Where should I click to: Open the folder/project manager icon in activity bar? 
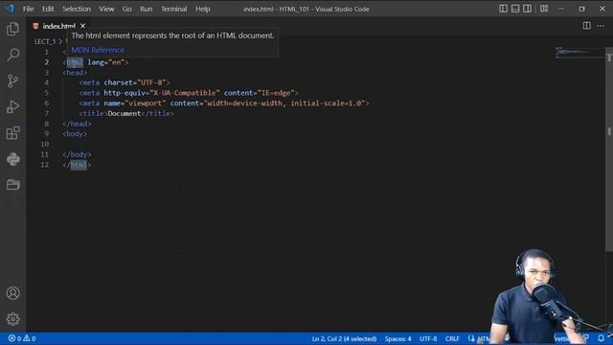click(12, 185)
